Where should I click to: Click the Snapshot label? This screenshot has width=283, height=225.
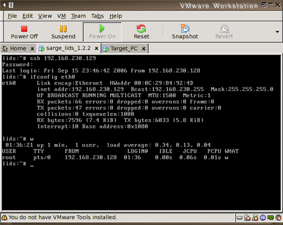[185, 36]
